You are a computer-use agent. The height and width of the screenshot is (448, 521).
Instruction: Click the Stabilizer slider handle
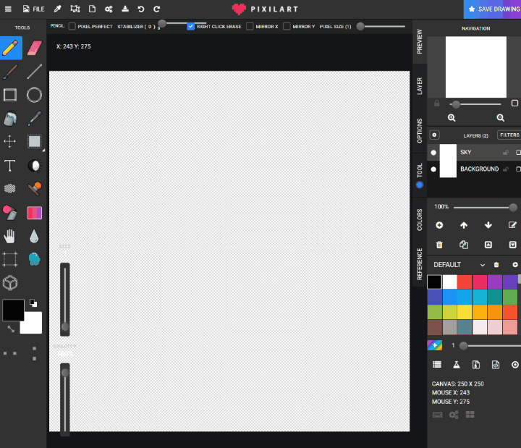pos(162,23)
